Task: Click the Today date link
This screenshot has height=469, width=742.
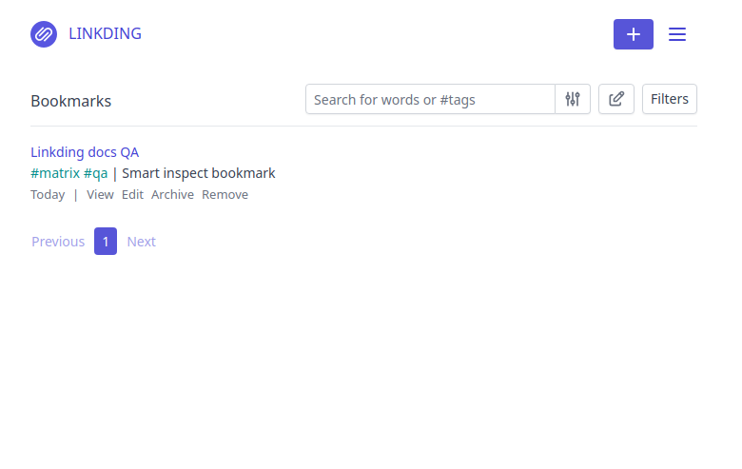Action: pos(48,194)
